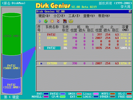Open the 帮助(H) menu

point(104,16)
